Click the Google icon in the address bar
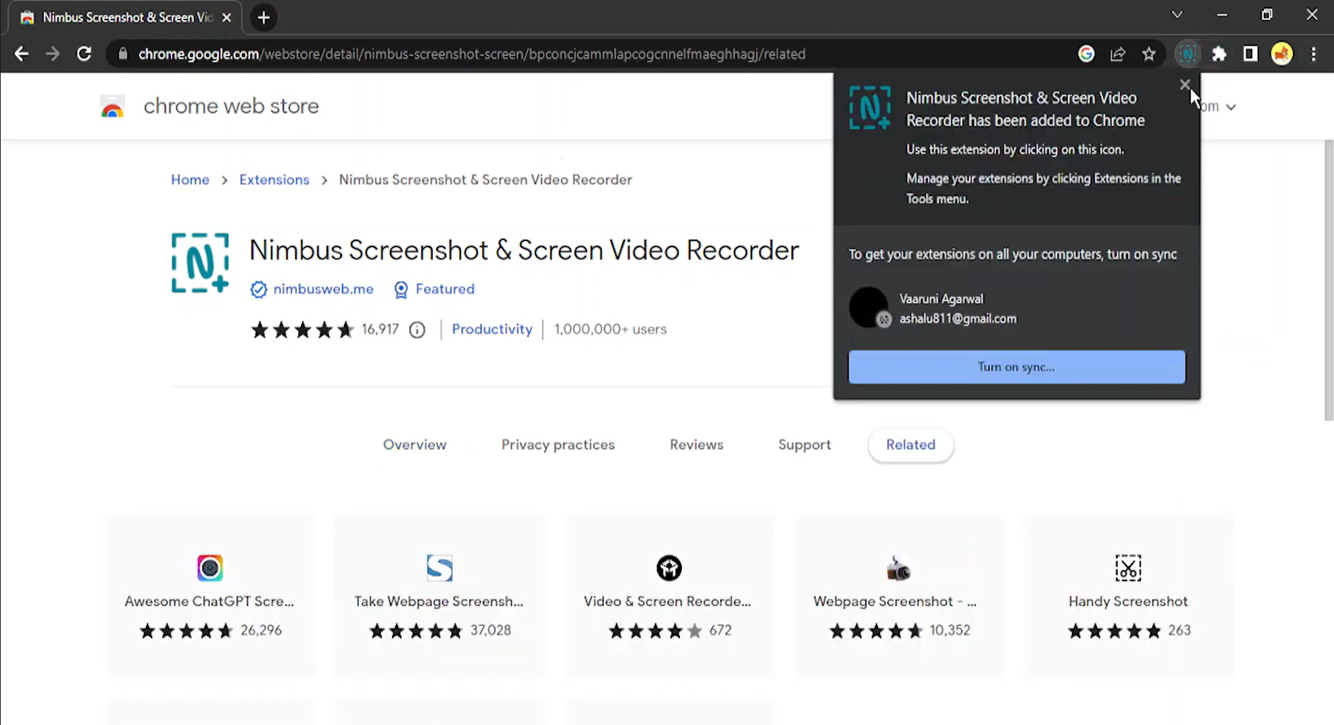Image resolution: width=1334 pixels, height=725 pixels. pos(1086,54)
